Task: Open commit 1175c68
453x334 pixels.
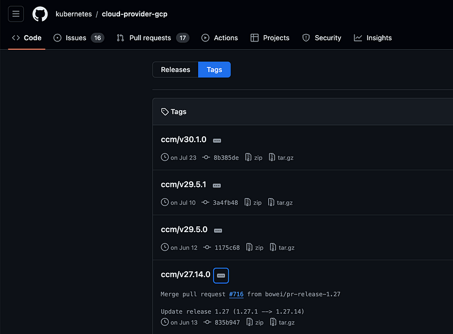Action: [227, 247]
